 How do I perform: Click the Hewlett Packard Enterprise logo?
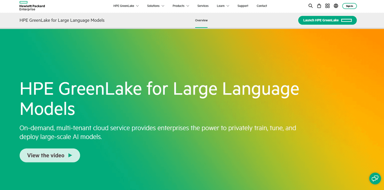pos(32,6)
